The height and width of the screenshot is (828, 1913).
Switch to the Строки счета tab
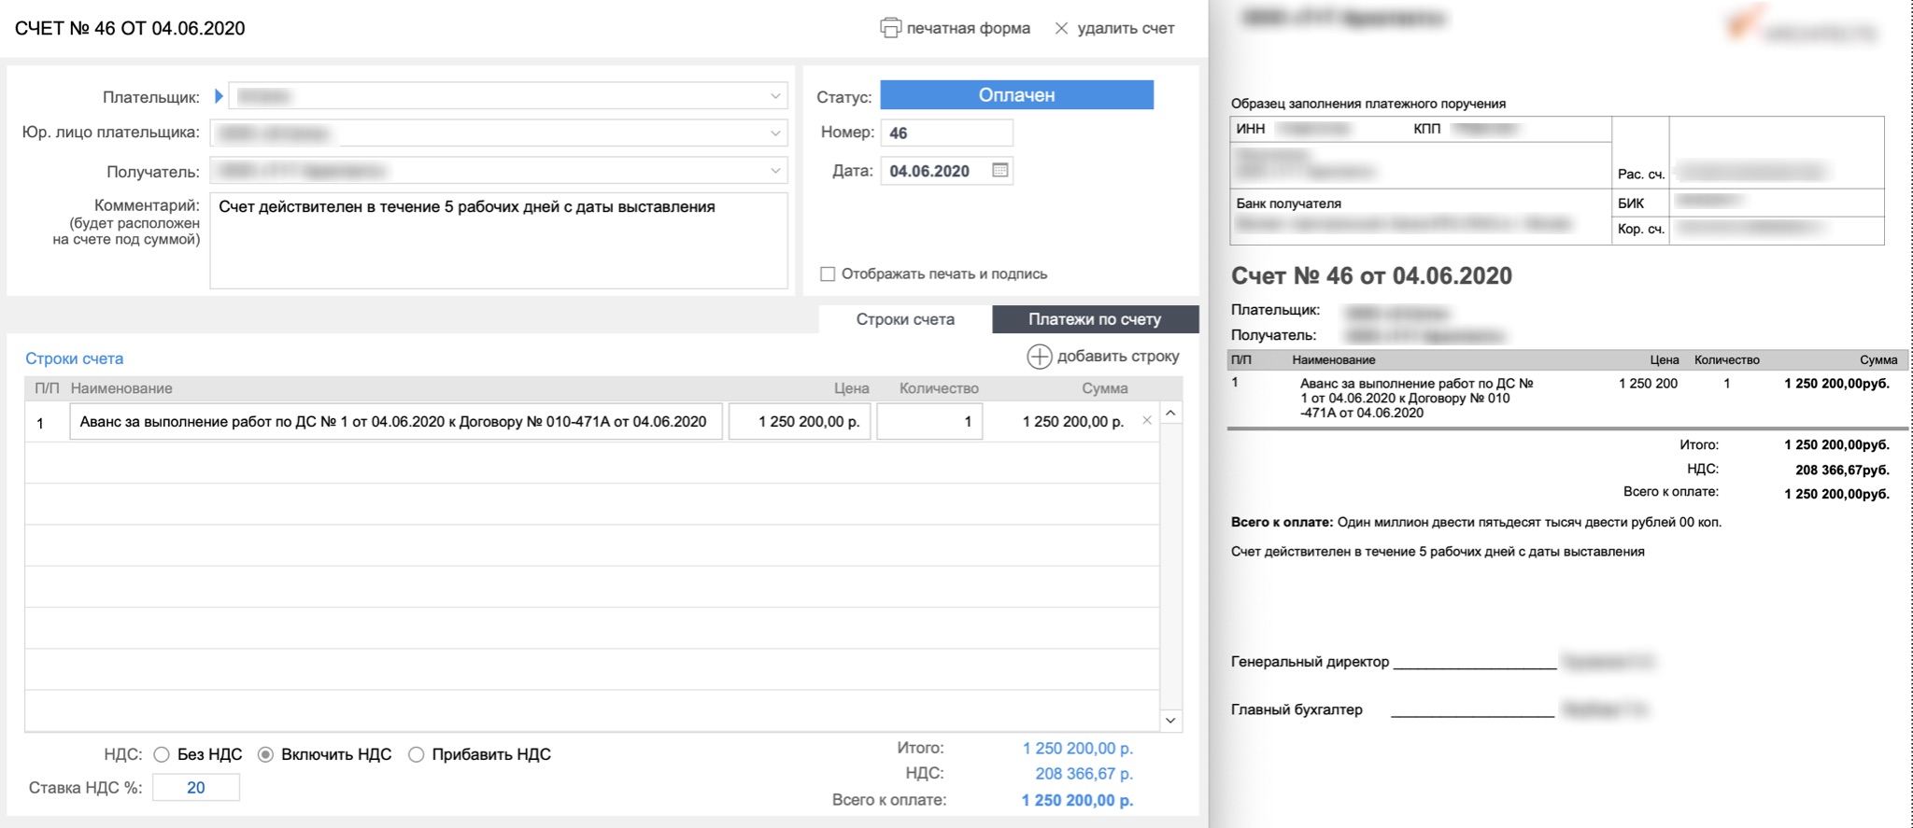pos(905,319)
